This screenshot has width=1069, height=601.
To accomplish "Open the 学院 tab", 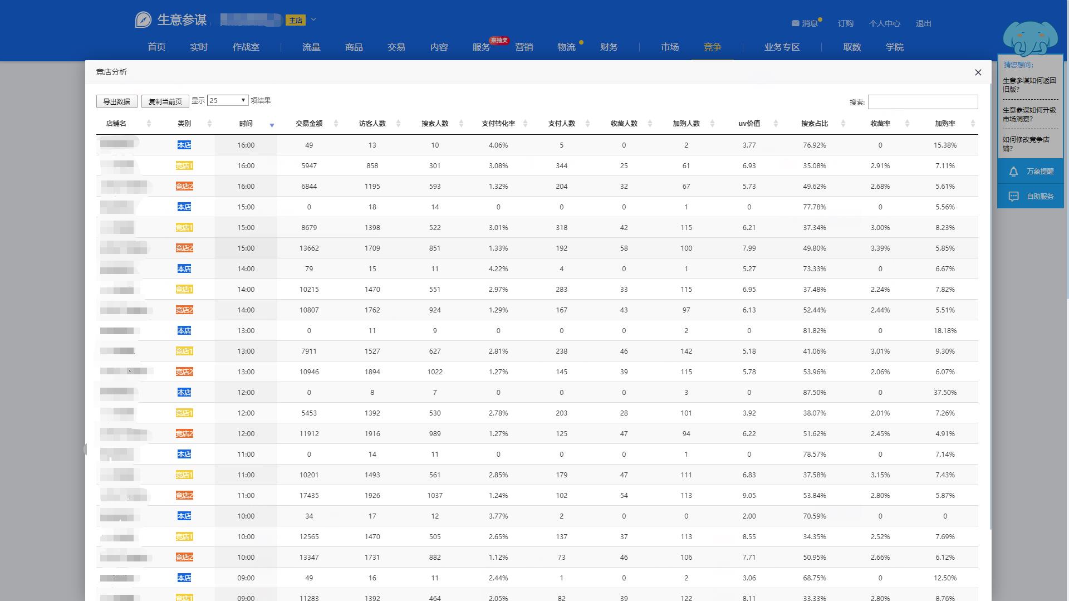I will click(895, 47).
